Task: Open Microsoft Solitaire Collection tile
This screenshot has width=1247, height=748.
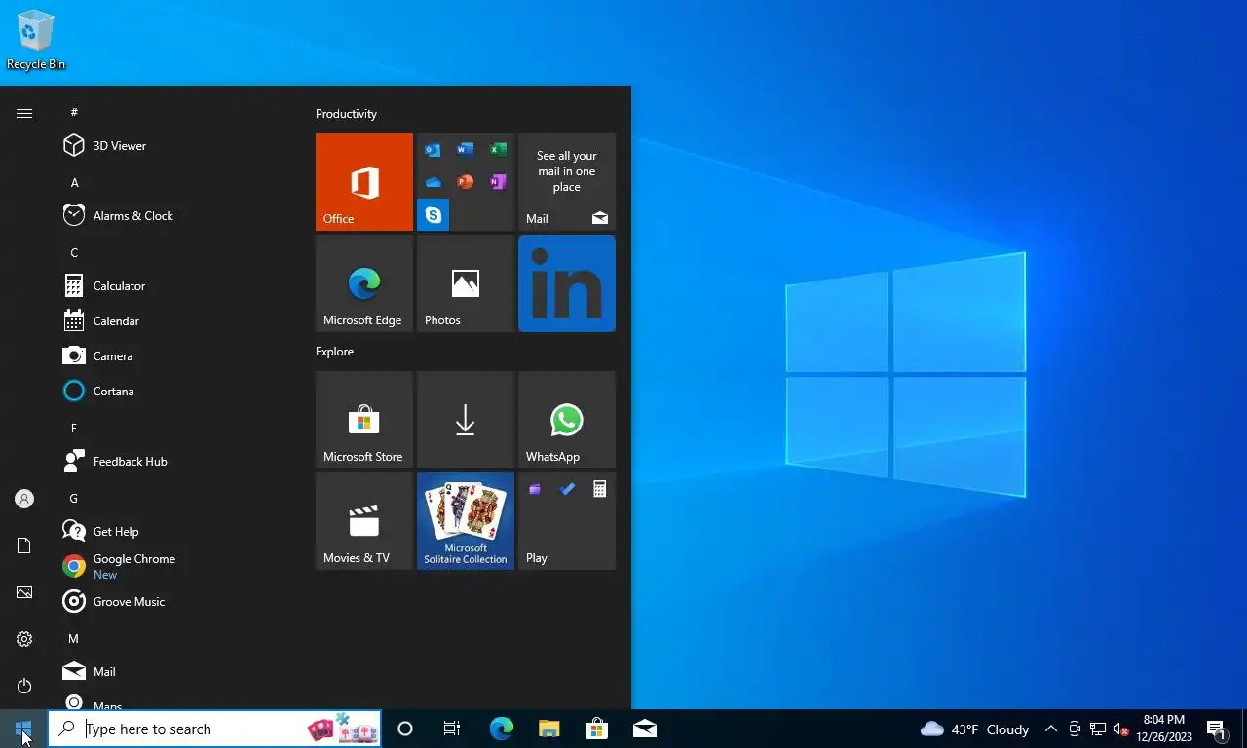Action: point(466,521)
